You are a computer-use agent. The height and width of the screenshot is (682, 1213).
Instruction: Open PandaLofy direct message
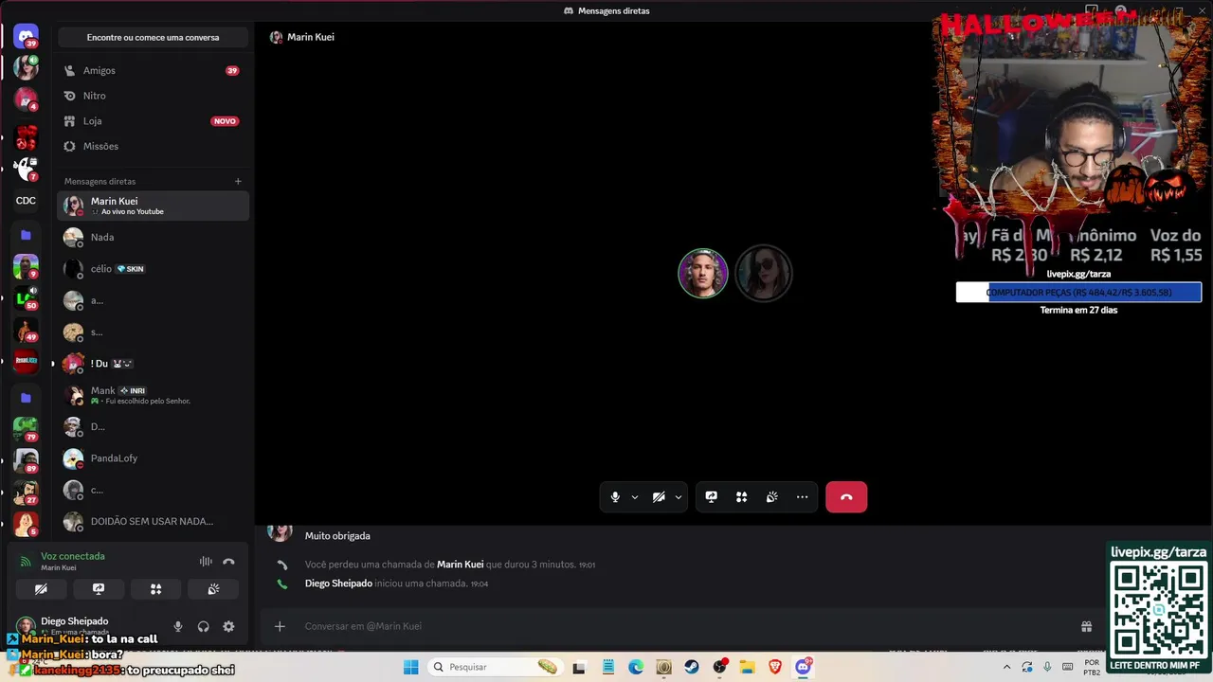tap(153, 458)
